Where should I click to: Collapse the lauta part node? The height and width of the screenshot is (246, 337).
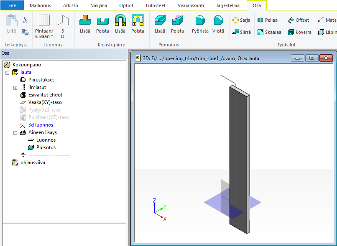click(x=7, y=72)
